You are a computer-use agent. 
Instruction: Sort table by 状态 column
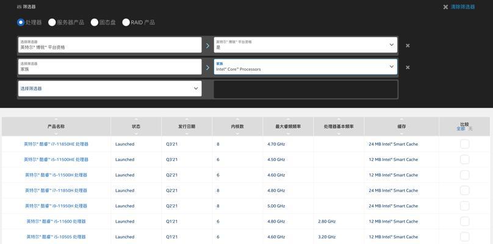136,126
